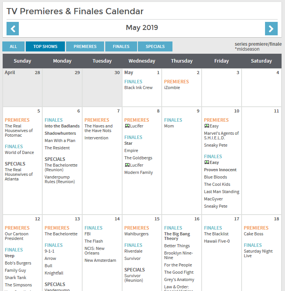Screen dimensions: 285x291
Task: Open Marvel's Agents of S.H.I.E.L.D. link
Action: pyautogui.click(x=221, y=136)
